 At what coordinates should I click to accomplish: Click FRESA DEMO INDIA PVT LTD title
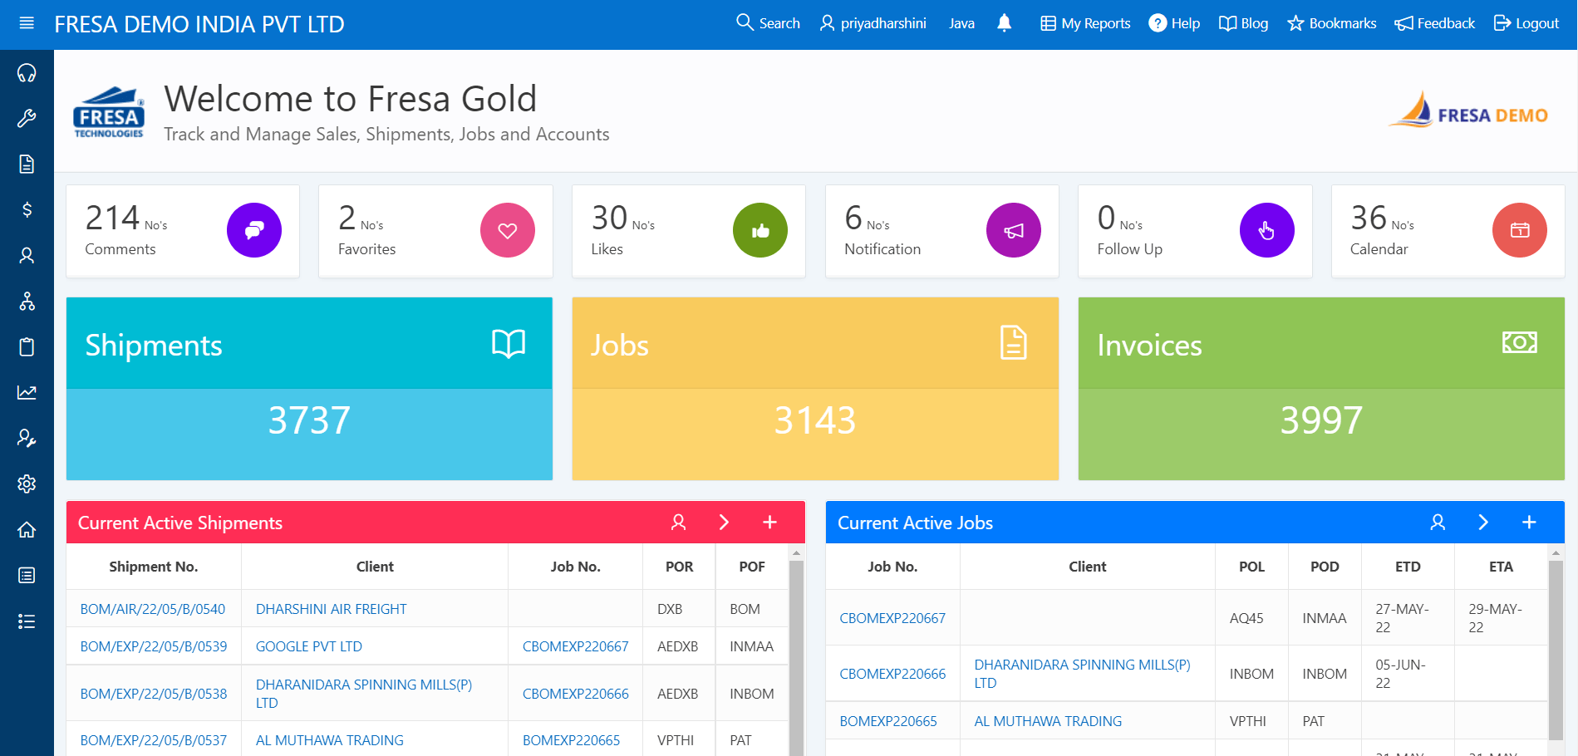coord(199,24)
